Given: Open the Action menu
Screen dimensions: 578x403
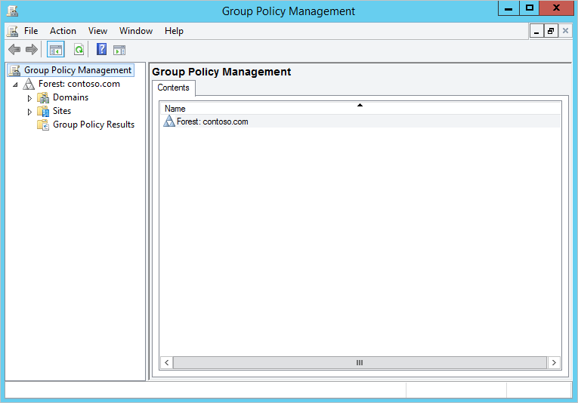Looking at the screenshot, I should pyautogui.click(x=63, y=31).
